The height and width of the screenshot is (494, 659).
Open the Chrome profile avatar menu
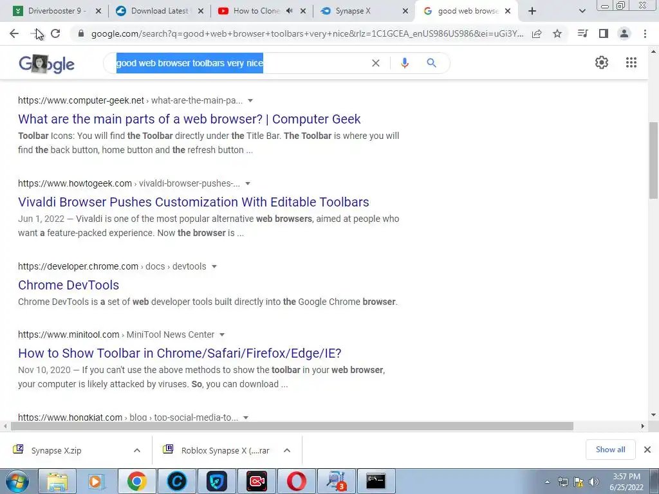tap(624, 33)
